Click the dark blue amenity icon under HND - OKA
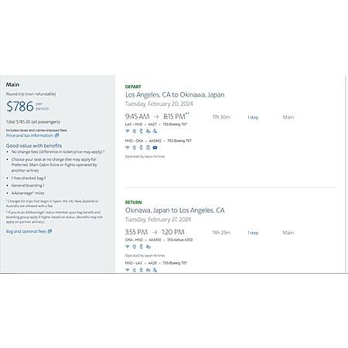Screen dimensions: 348x348 point(155,148)
